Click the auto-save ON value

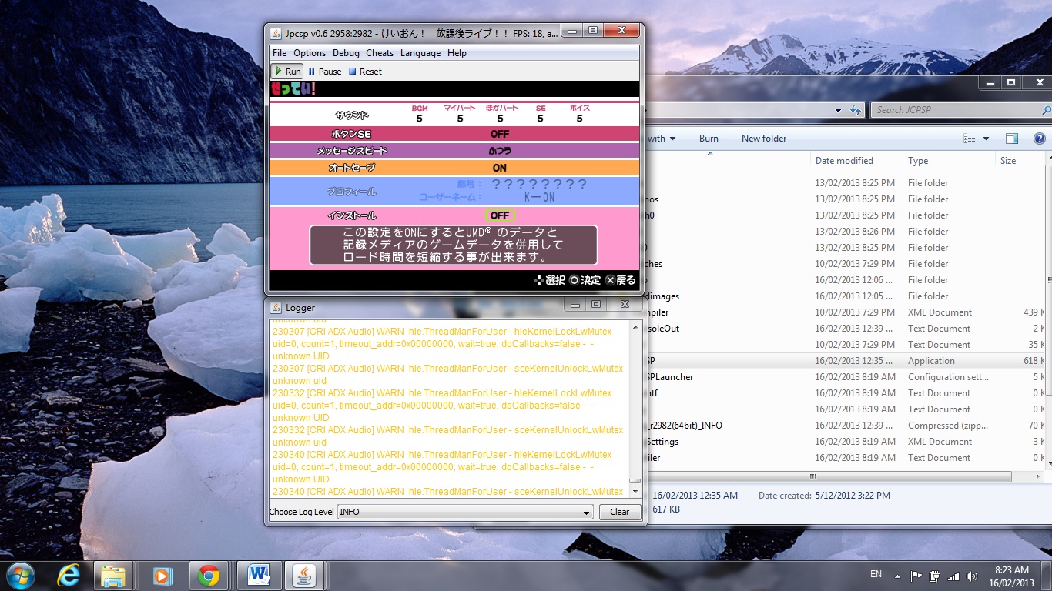click(x=500, y=168)
